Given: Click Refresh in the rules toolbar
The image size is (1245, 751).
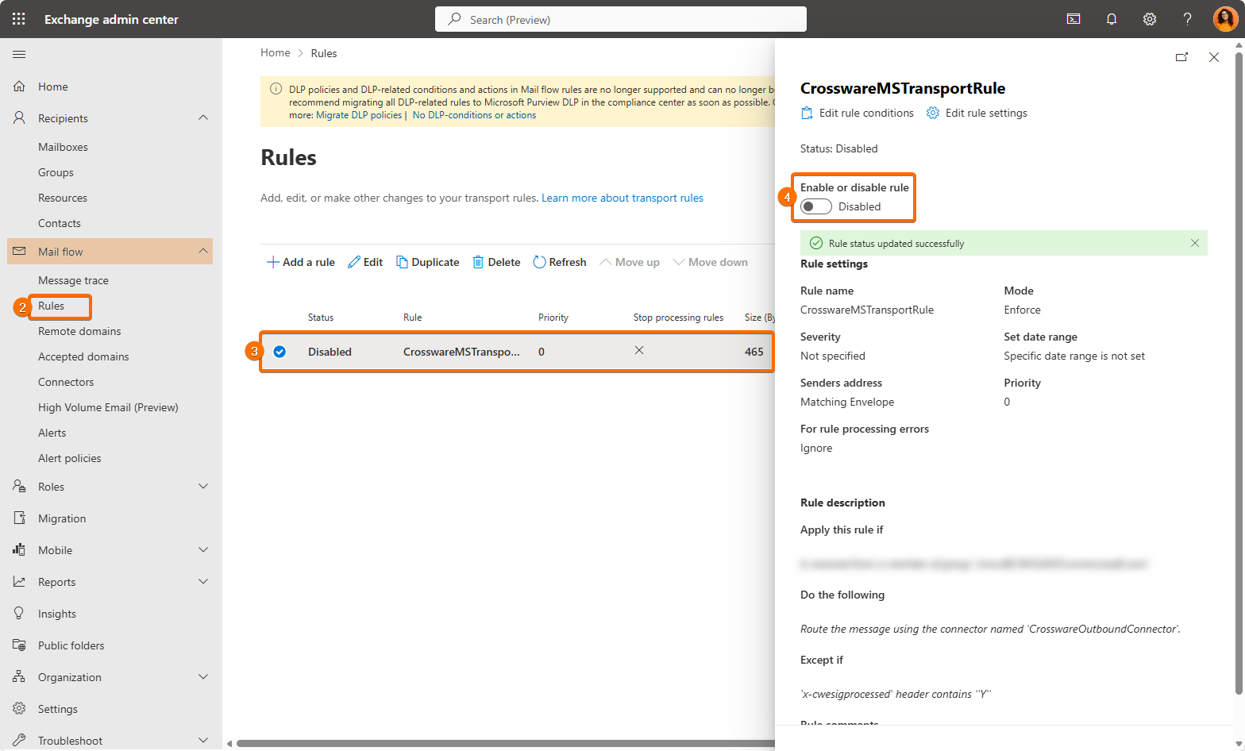Looking at the screenshot, I should point(560,262).
